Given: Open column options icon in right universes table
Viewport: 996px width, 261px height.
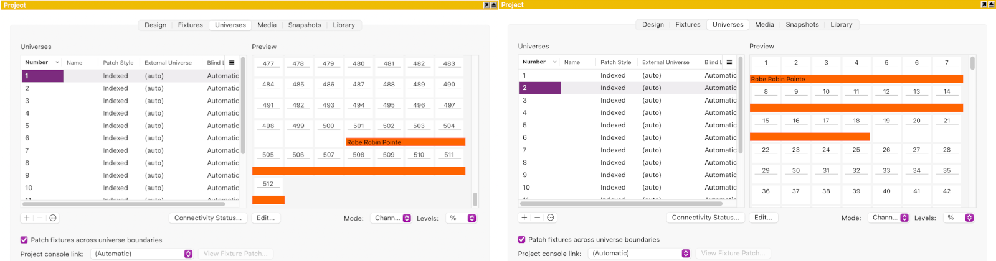Looking at the screenshot, I should 729,62.
